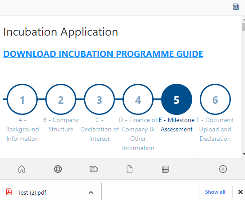This screenshot has height=200, width=245.
Task: Click the vertical scrollbar thumb
Action: pyautogui.click(x=243, y=27)
